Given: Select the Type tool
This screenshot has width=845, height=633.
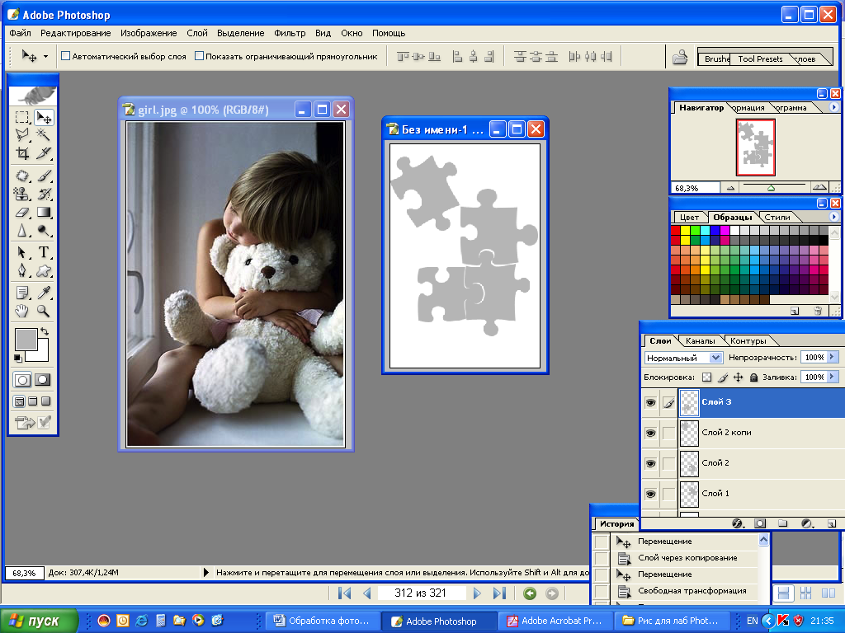Looking at the screenshot, I should [x=44, y=252].
